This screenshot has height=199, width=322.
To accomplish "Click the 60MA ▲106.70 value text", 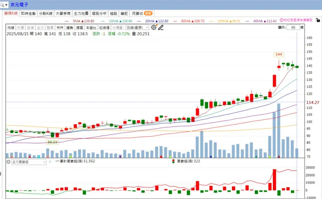I will coord(193,21).
